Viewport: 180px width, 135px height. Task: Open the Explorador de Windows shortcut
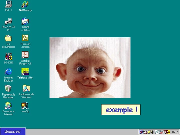(26, 91)
